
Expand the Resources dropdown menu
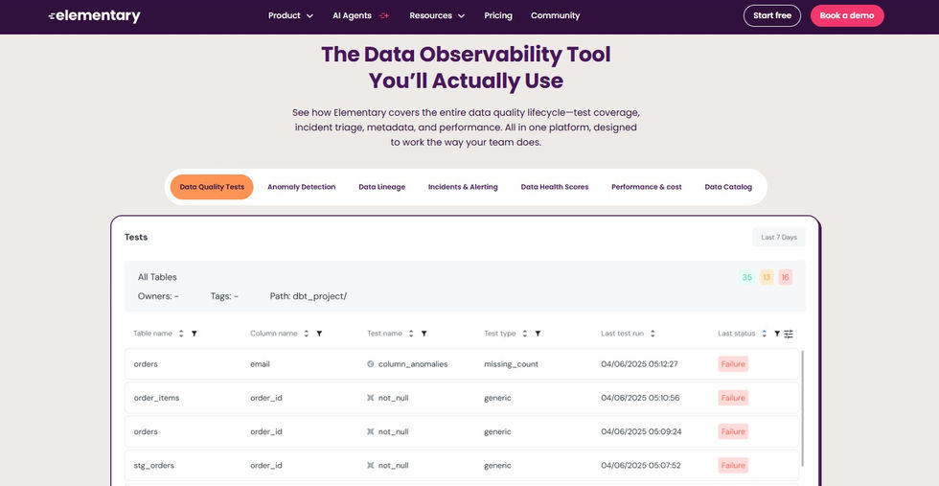pos(437,15)
